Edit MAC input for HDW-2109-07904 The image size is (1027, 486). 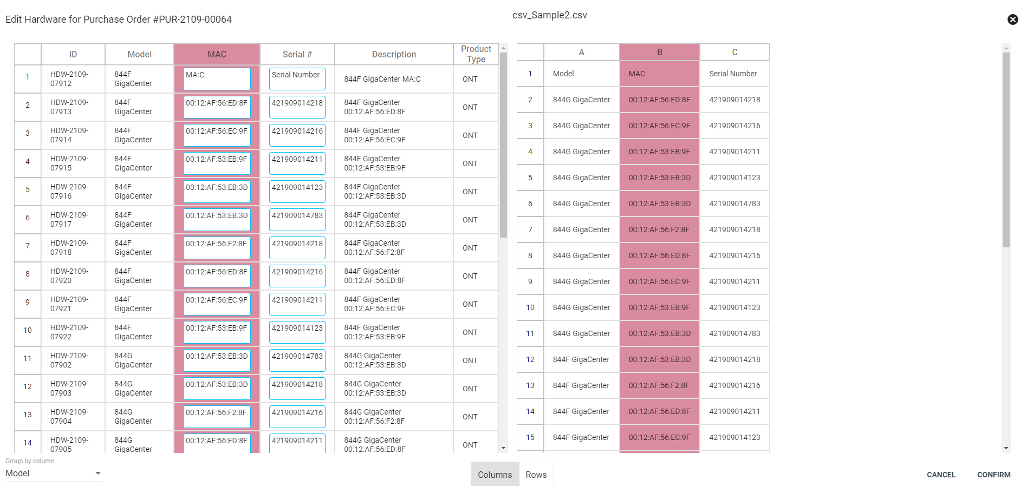tap(217, 417)
